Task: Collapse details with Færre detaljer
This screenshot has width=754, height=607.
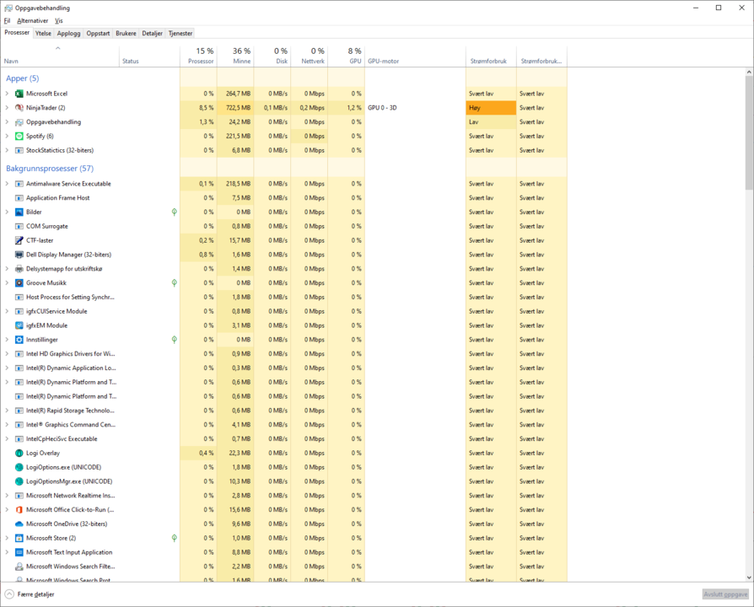Action: 30,594
